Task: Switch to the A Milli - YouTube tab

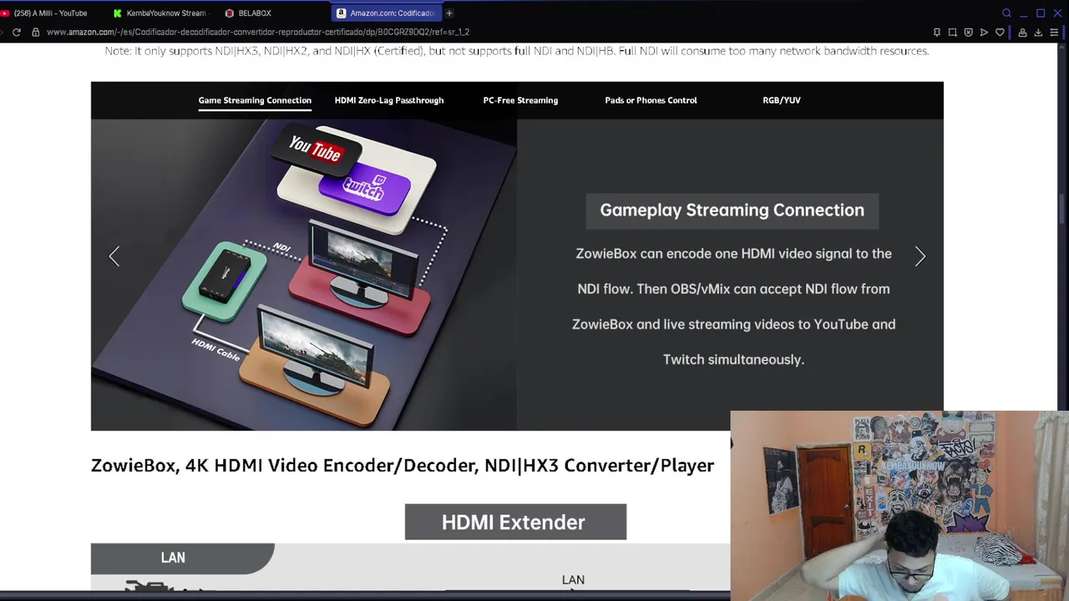Action: pos(48,13)
